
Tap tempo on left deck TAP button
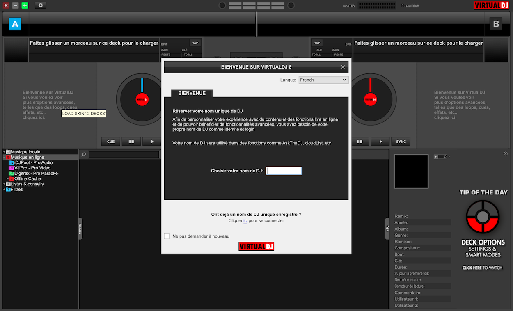(x=195, y=43)
